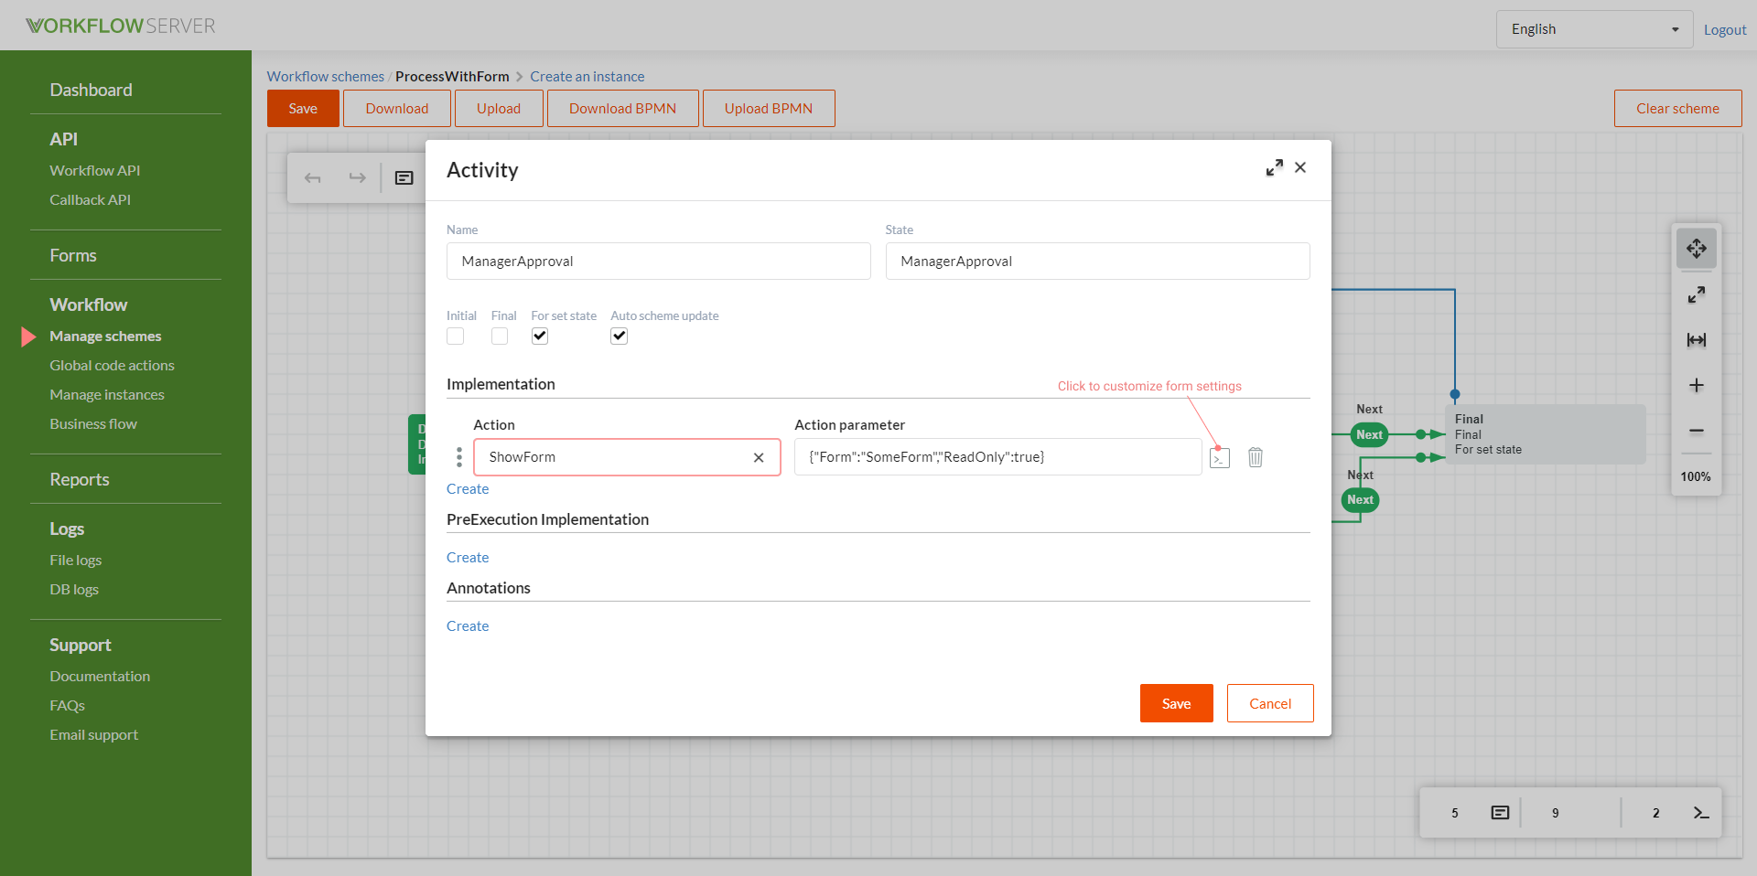Open Global code actions in sidebar
This screenshot has height=876, width=1757.
click(112, 366)
